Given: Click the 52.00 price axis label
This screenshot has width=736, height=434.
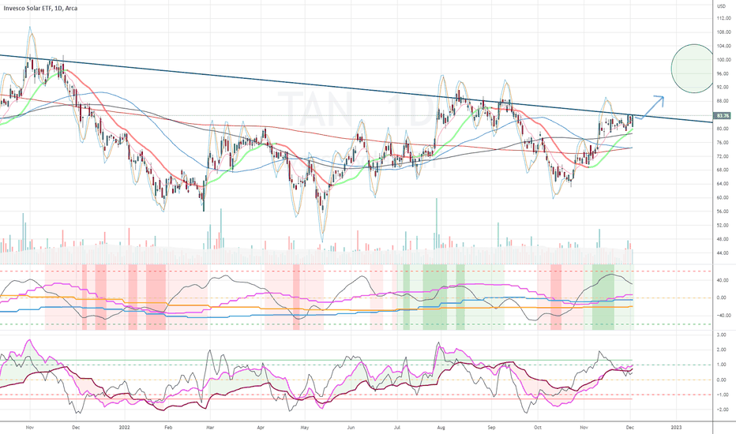Looking at the screenshot, I should click(723, 225).
